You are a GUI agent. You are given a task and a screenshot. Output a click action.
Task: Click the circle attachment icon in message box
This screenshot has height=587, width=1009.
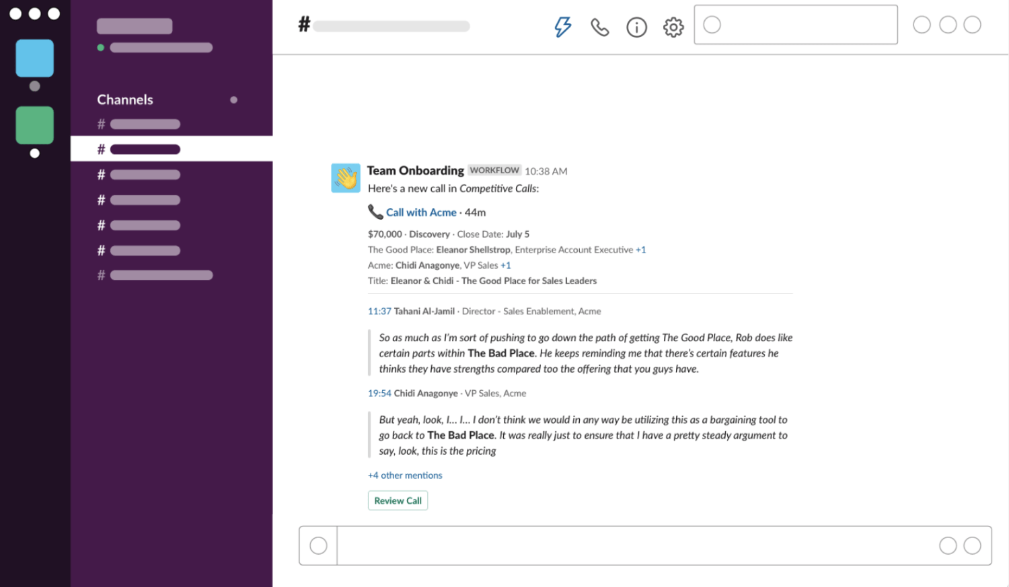(318, 545)
